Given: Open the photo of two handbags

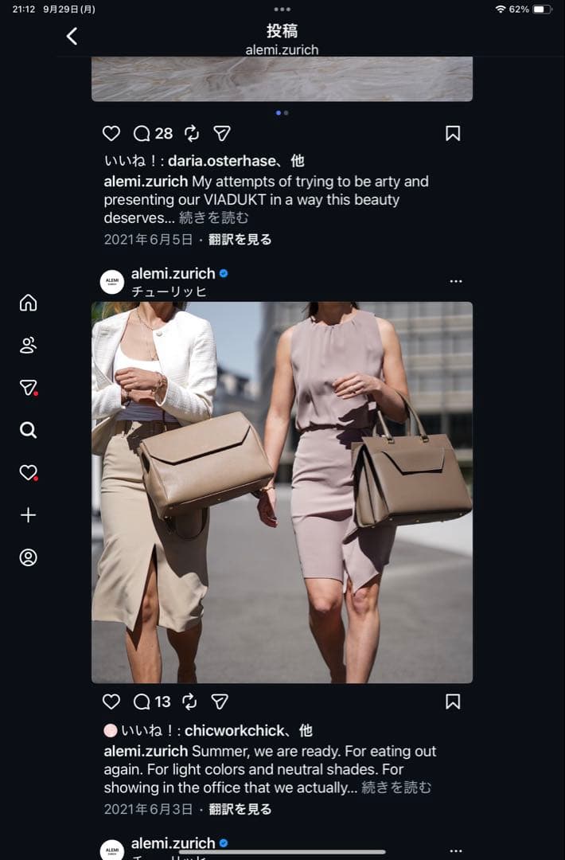Looking at the screenshot, I should [x=282, y=492].
